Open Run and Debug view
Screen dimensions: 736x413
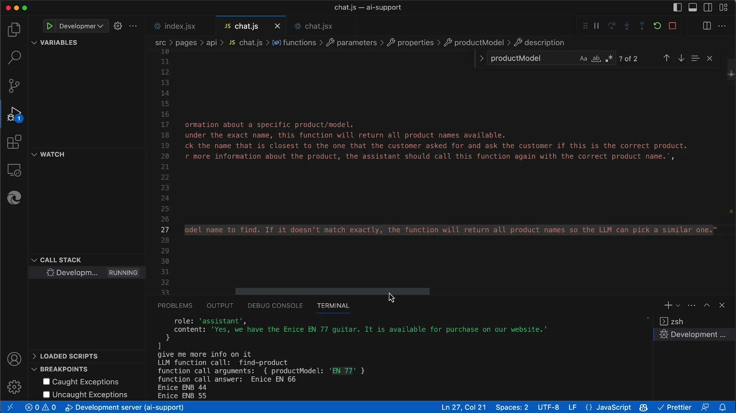click(14, 114)
